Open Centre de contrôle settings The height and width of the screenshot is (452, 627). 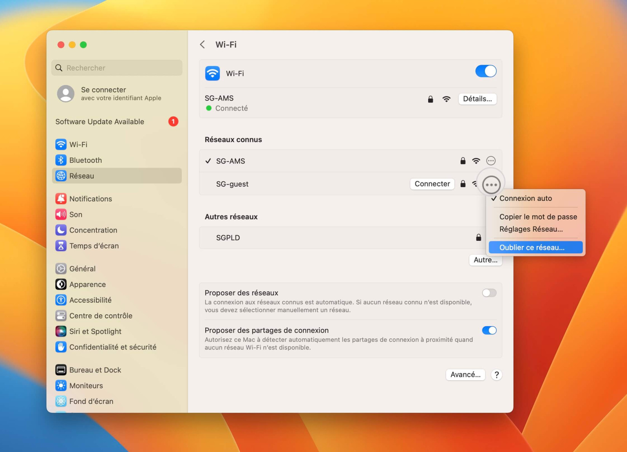point(116,315)
